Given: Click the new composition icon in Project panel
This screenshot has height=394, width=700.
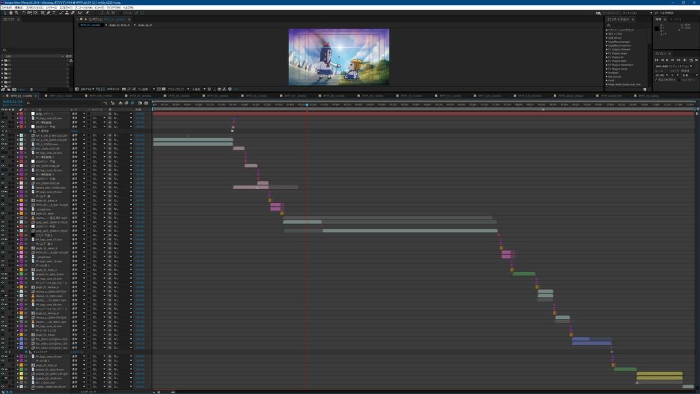Looking at the screenshot, I should click(x=14, y=89).
